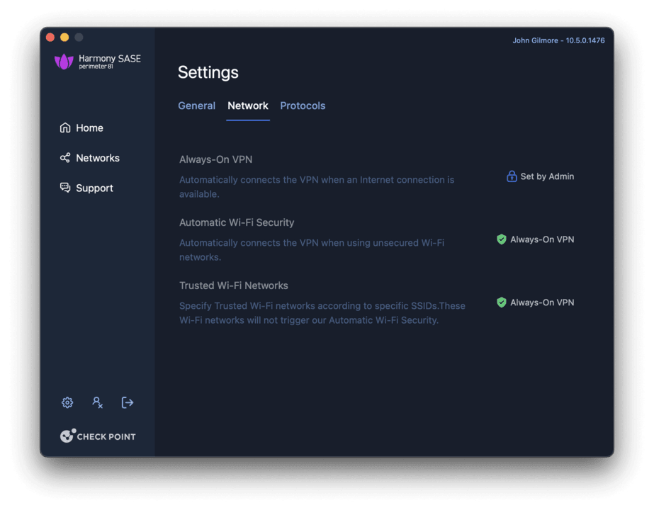
Task: Switch to the General tab
Action: [196, 106]
